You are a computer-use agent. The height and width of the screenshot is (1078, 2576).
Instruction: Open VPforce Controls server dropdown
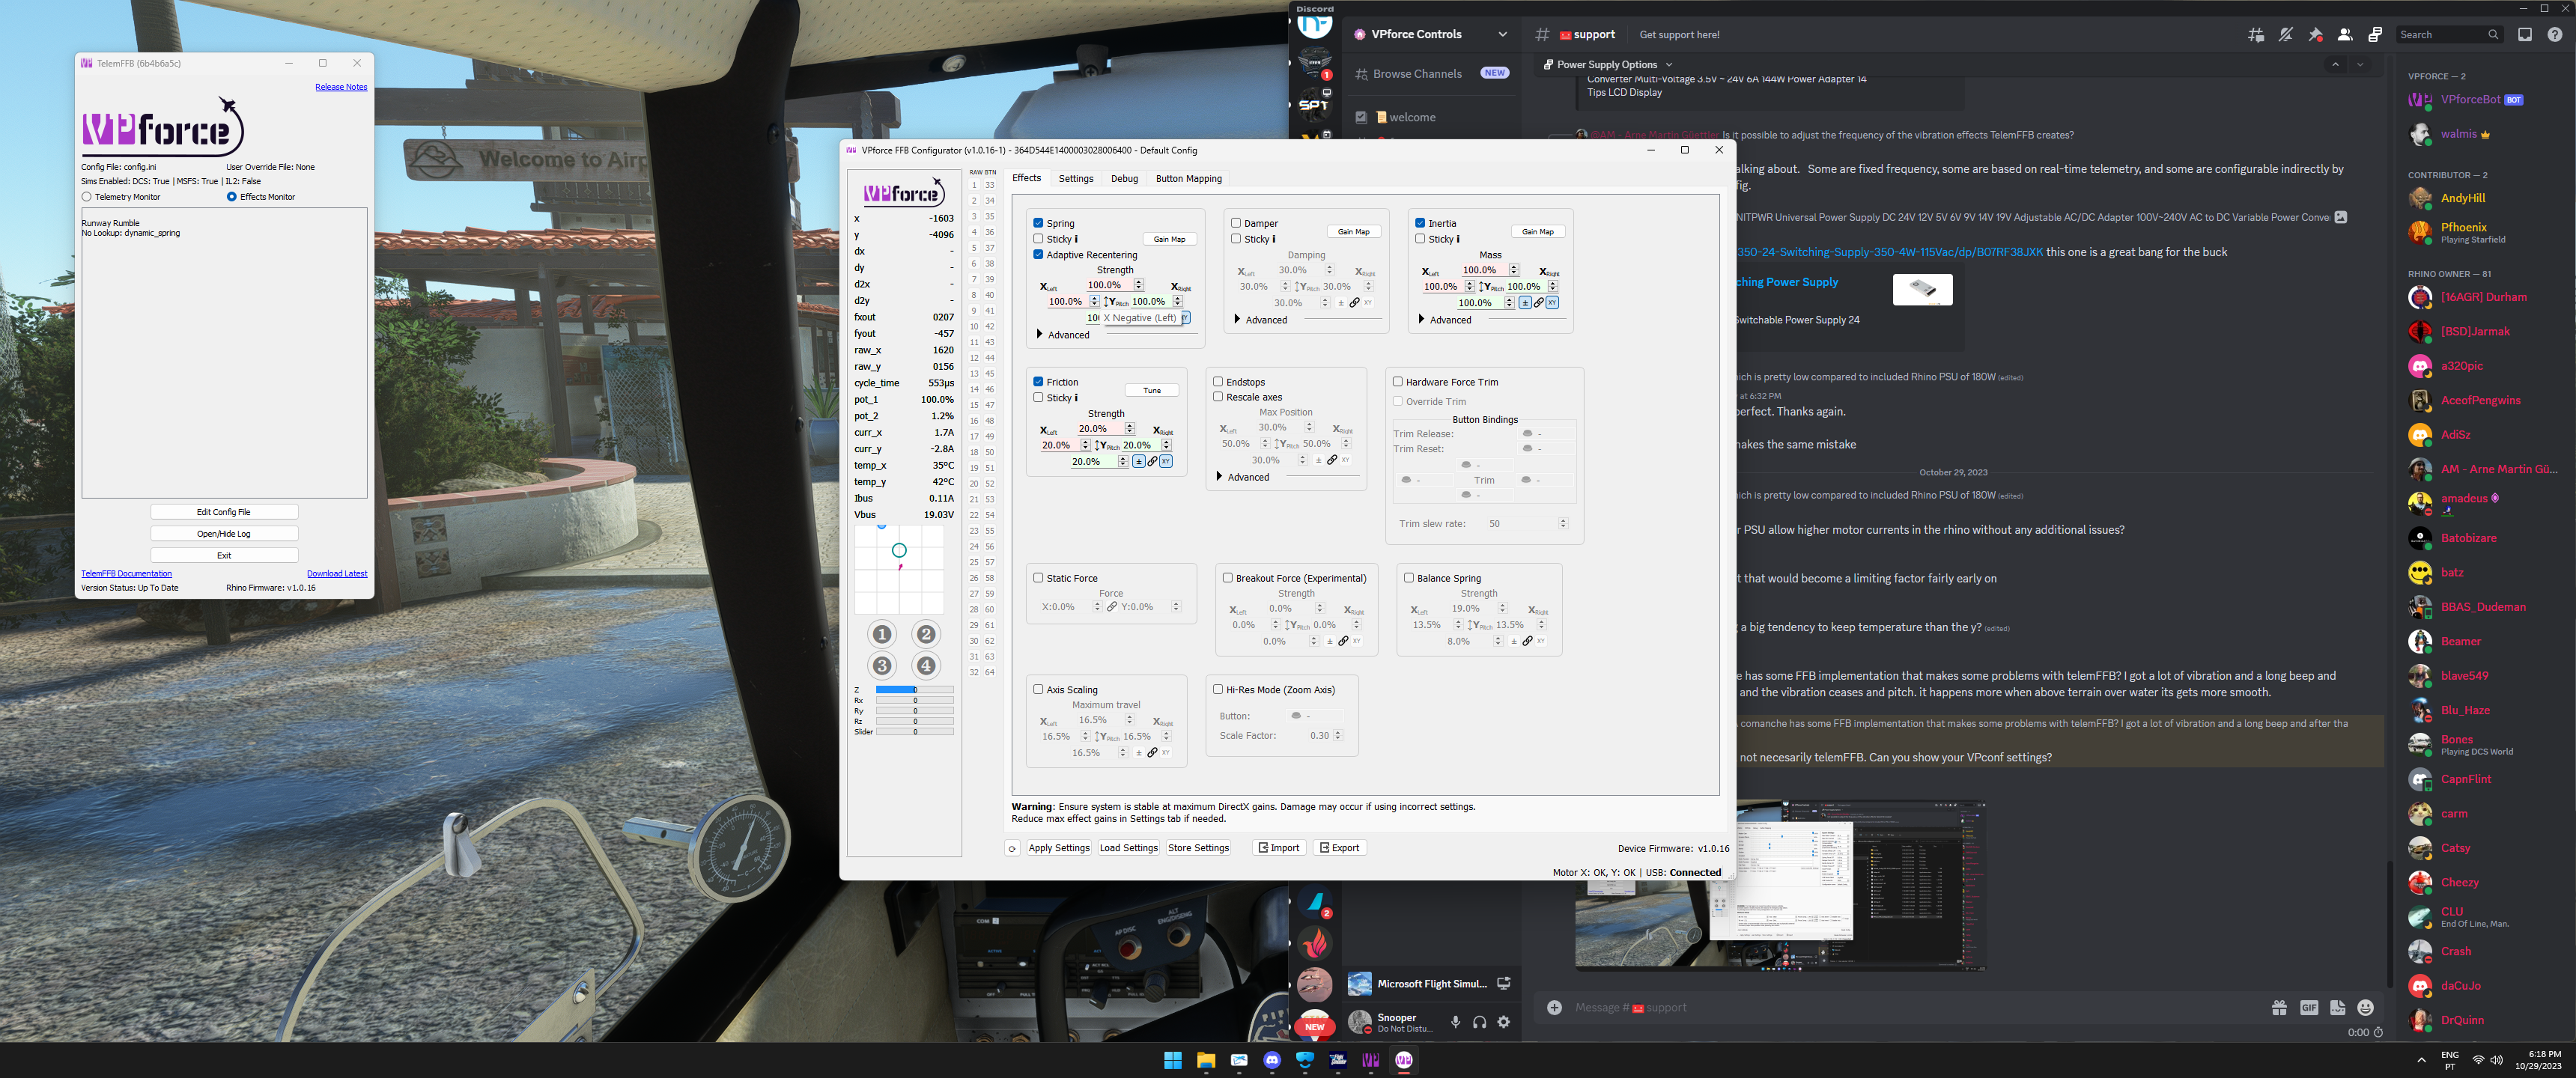tap(1502, 34)
